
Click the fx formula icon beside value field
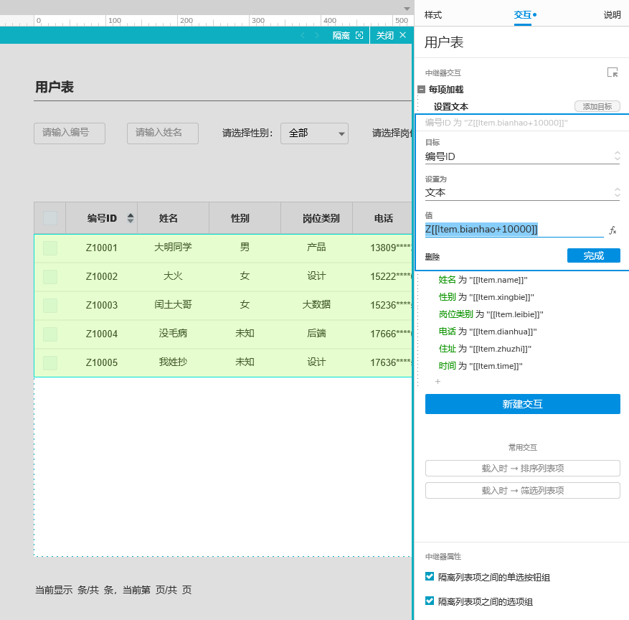click(x=613, y=230)
